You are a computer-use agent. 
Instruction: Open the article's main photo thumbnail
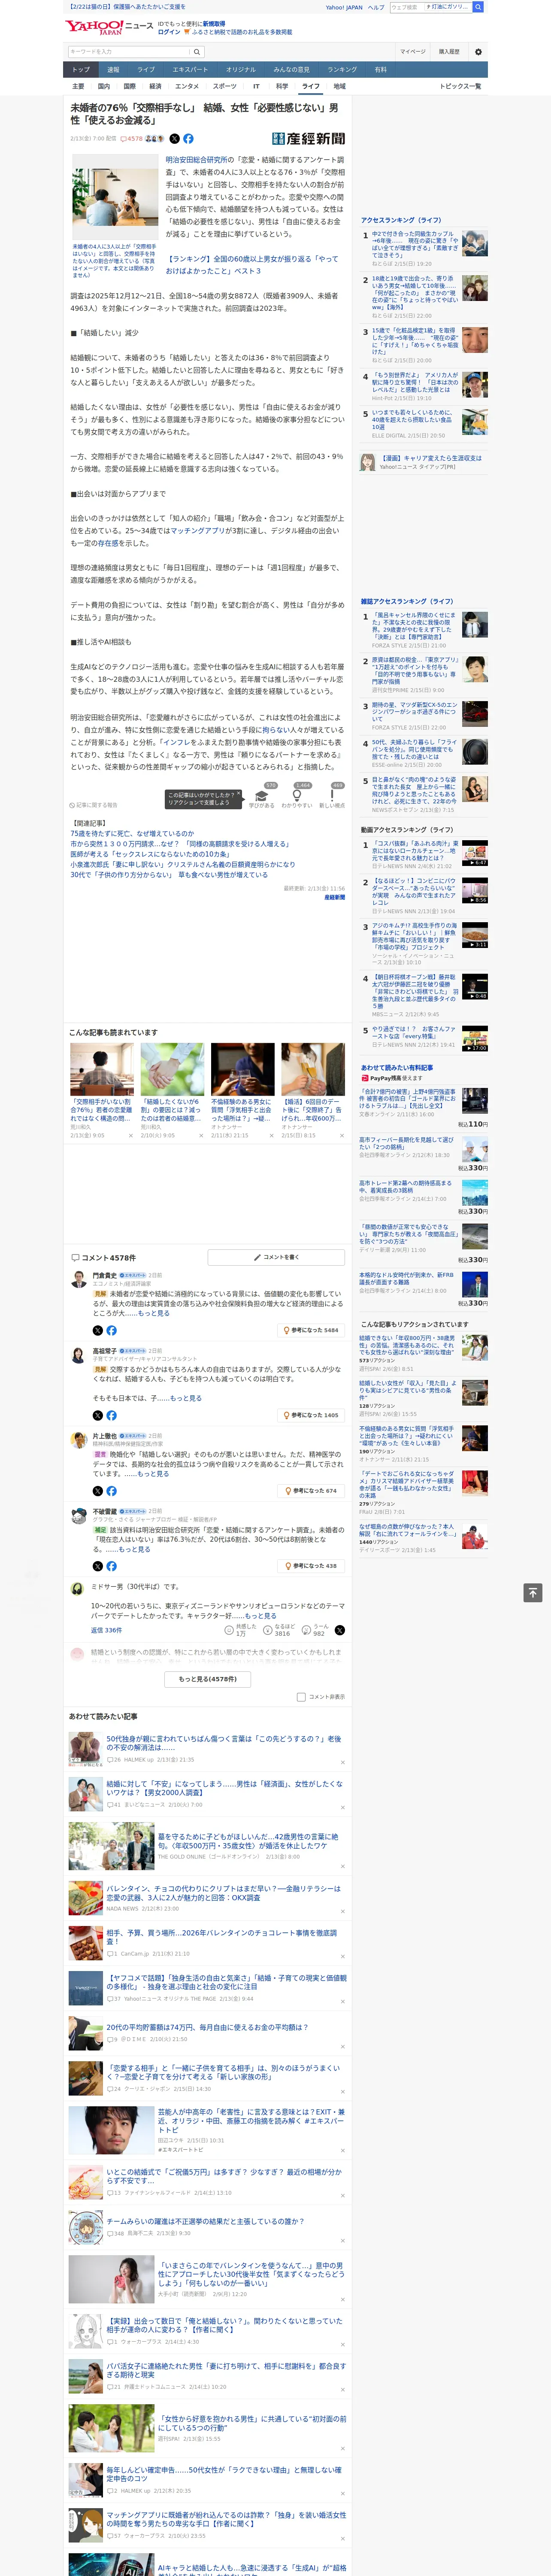(115, 197)
